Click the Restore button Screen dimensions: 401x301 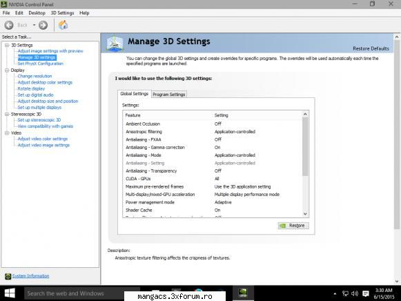[293, 226]
